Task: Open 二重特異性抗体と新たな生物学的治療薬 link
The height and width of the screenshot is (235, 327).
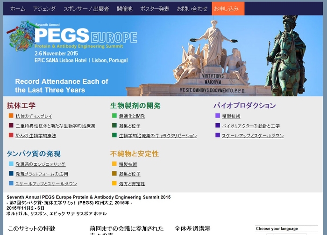Action: pyautogui.click(x=56, y=126)
